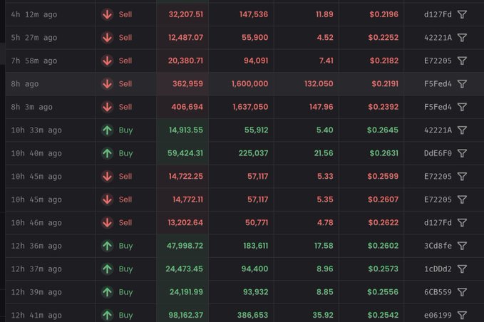The width and height of the screenshot is (484, 322).
Task: Click the buy arrow icon in 12h 37m row
Action: [107, 269]
